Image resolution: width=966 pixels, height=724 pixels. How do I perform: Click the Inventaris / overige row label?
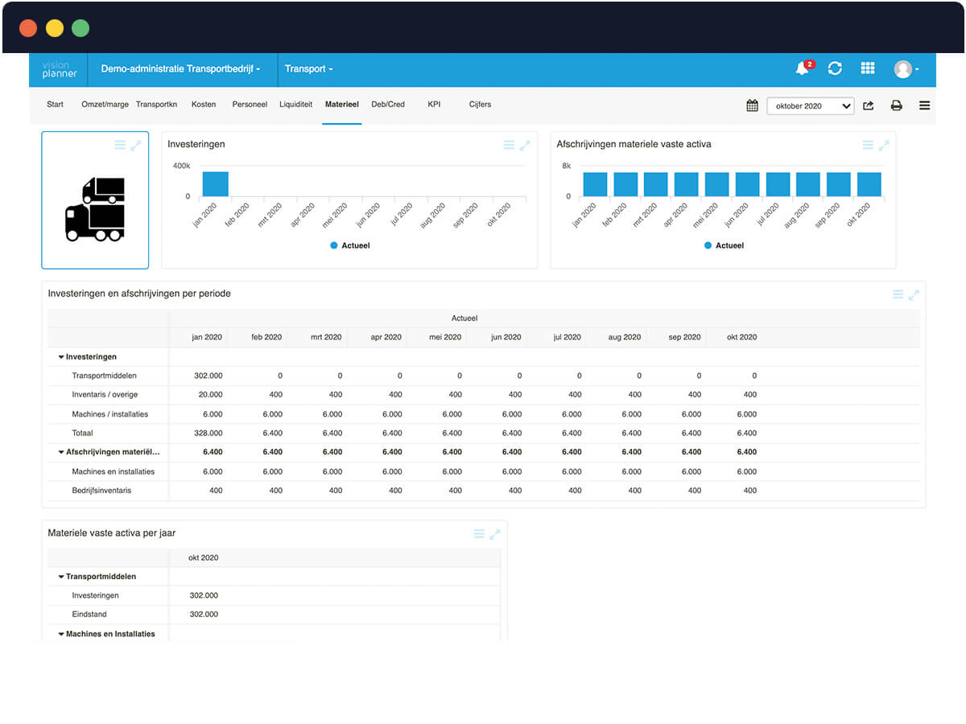tap(105, 395)
